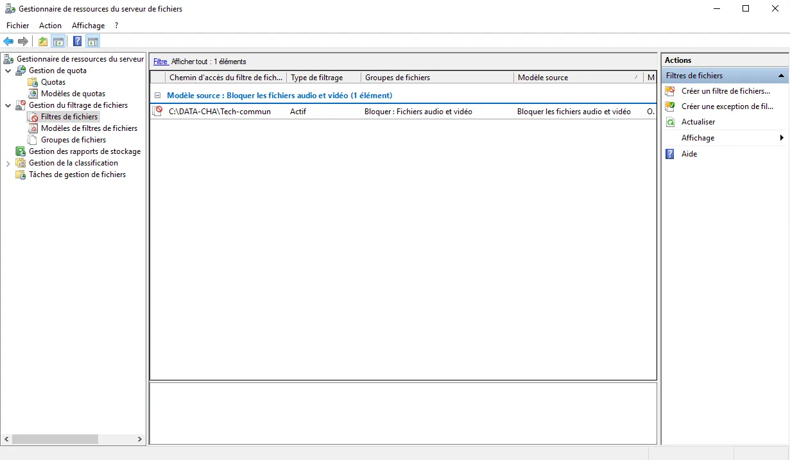790x460 pixels.
Task: Click the Back arrow toolbar icon
Action: pyautogui.click(x=8, y=42)
